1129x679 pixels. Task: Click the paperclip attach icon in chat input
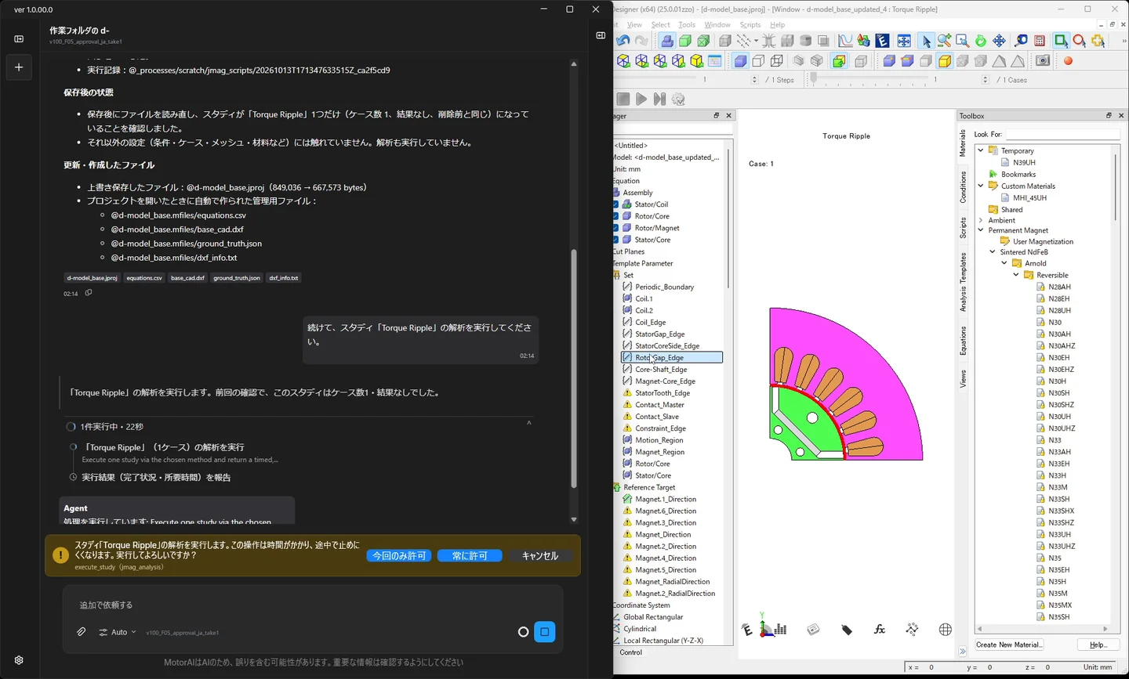pos(81,632)
